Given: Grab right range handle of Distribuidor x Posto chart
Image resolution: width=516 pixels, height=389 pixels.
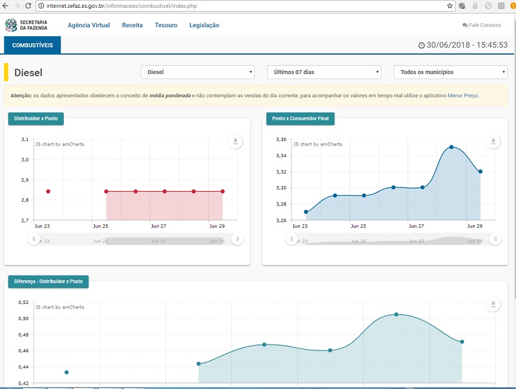Looking at the screenshot, I should point(237,239).
